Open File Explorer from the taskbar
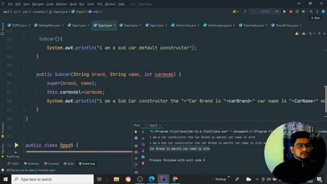This screenshot has height=184, width=327. click(116, 179)
